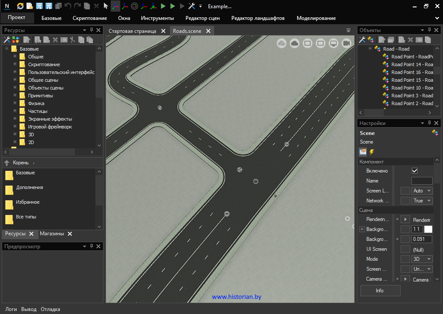Click the camera icon in the viewport
The image size is (443, 314).
pos(347,43)
